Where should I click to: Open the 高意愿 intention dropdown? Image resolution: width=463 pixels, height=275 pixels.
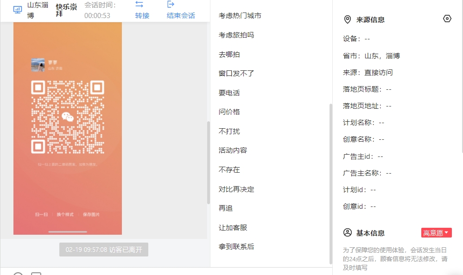(x=437, y=232)
